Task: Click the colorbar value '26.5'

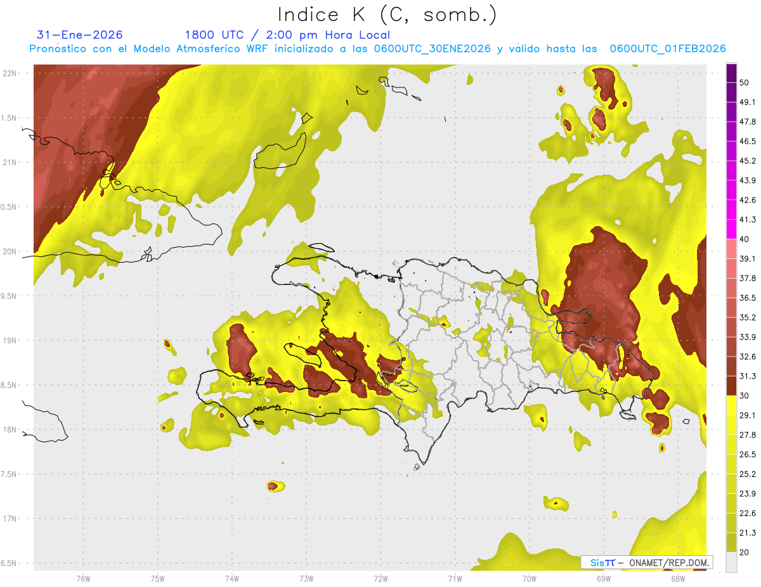Action: point(747,455)
